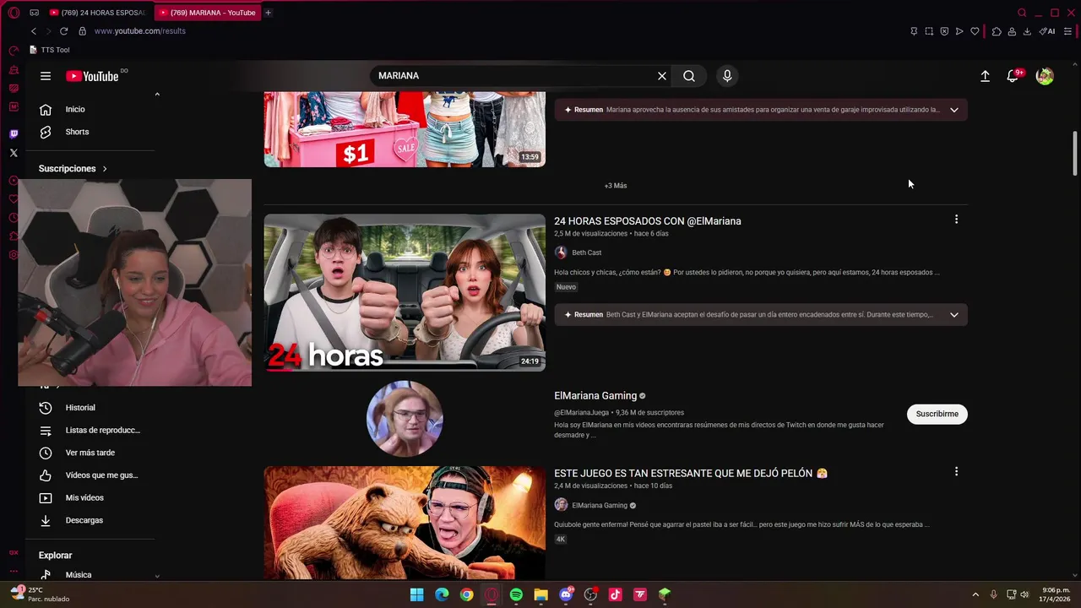
Task: Expand the top video Resumen summary
Action: (x=954, y=110)
